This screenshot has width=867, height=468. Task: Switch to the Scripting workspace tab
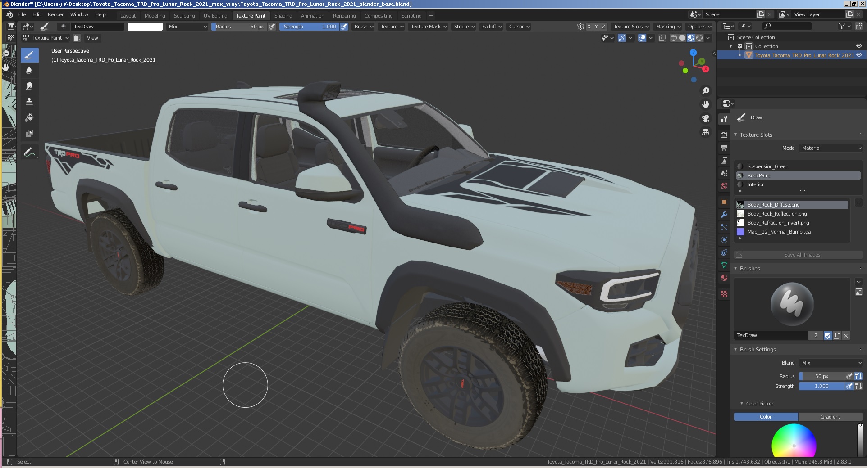tap(411, 15)
